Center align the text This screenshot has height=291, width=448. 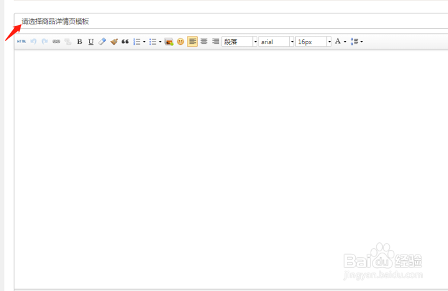[204, 42]
